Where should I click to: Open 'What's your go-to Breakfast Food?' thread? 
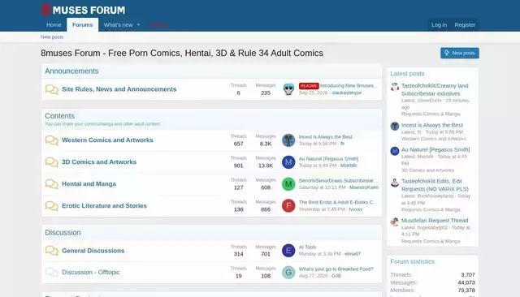[x=336, y=269]
